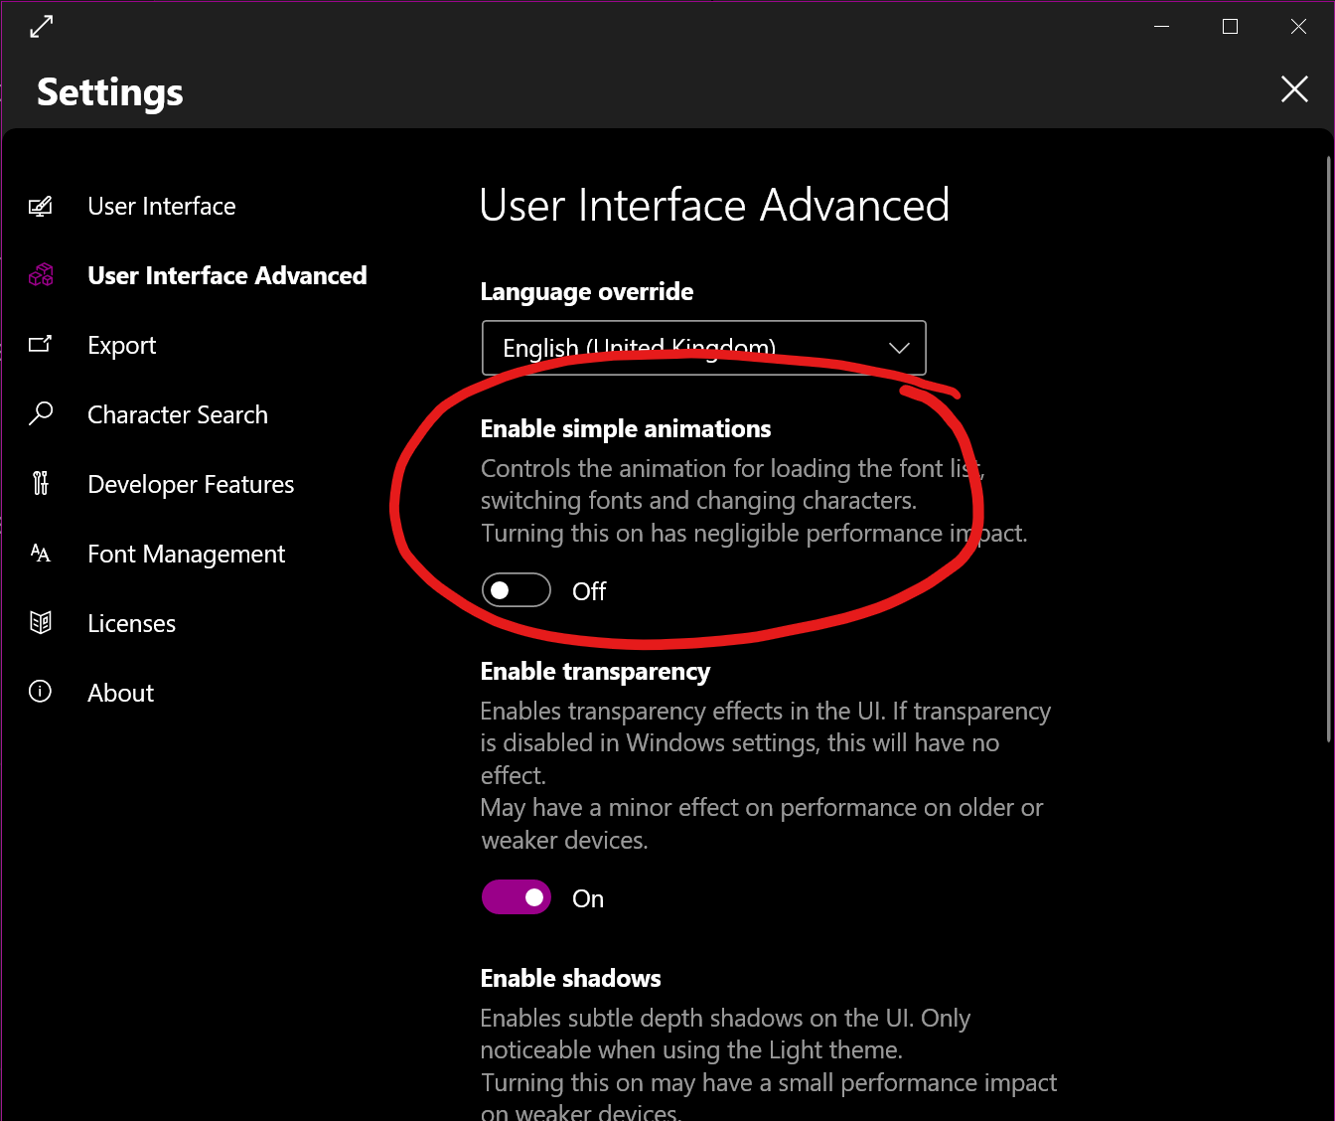
Task: Open Font Management settings
Action: (186, 554)
